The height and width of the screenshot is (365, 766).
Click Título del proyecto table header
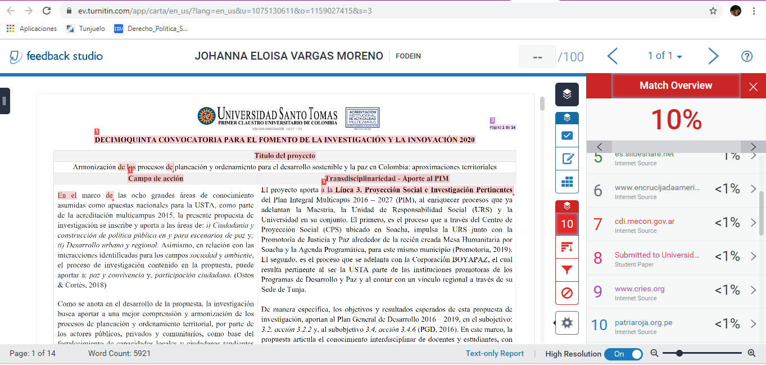click(284, 156)
